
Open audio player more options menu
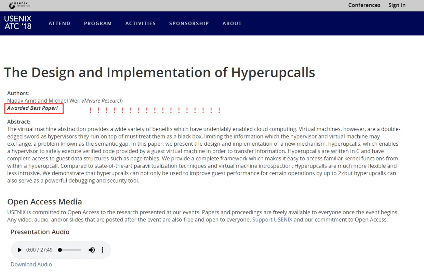[102, 250]
